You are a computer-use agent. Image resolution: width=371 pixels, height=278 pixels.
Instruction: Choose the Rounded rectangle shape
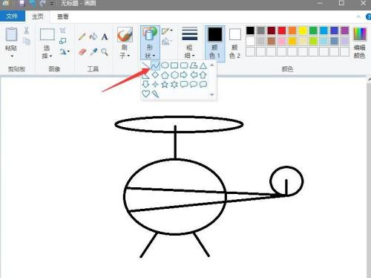pos(184,65)
